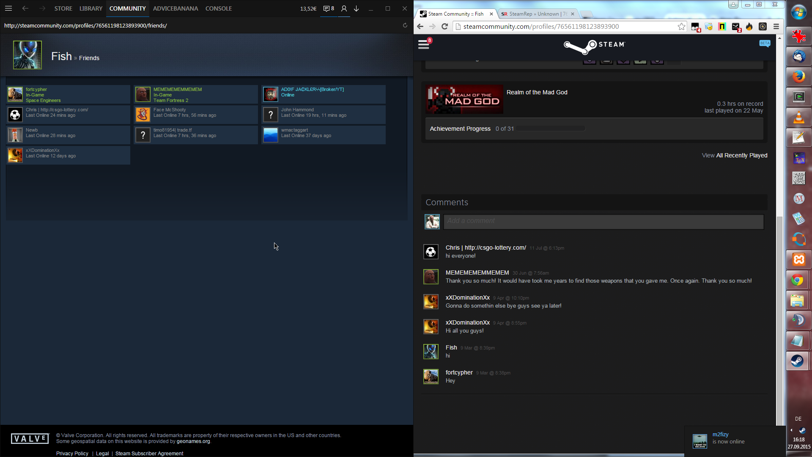Image resolution: width=812 pixels, height=457 pixels.
Task: Expand the ADVICEBANANA profile menu
Action: 175,8
